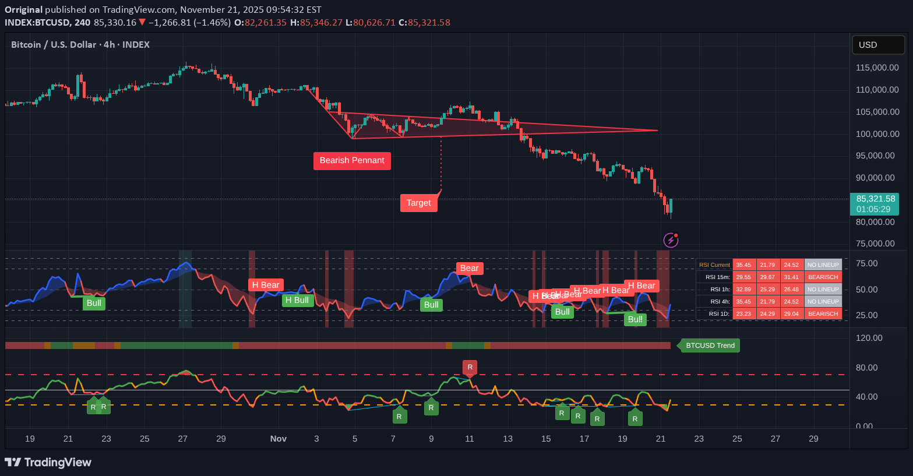
Task: Click the Bearish Pennant label
Action: click(352, 160)
